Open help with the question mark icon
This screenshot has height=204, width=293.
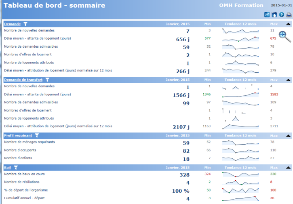click(x=282, y=15)
